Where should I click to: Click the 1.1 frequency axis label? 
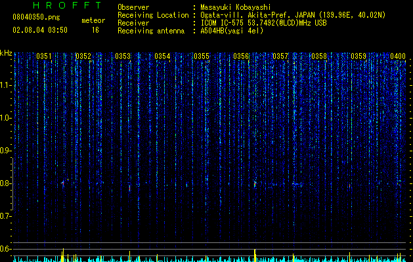tap(5, 85)
